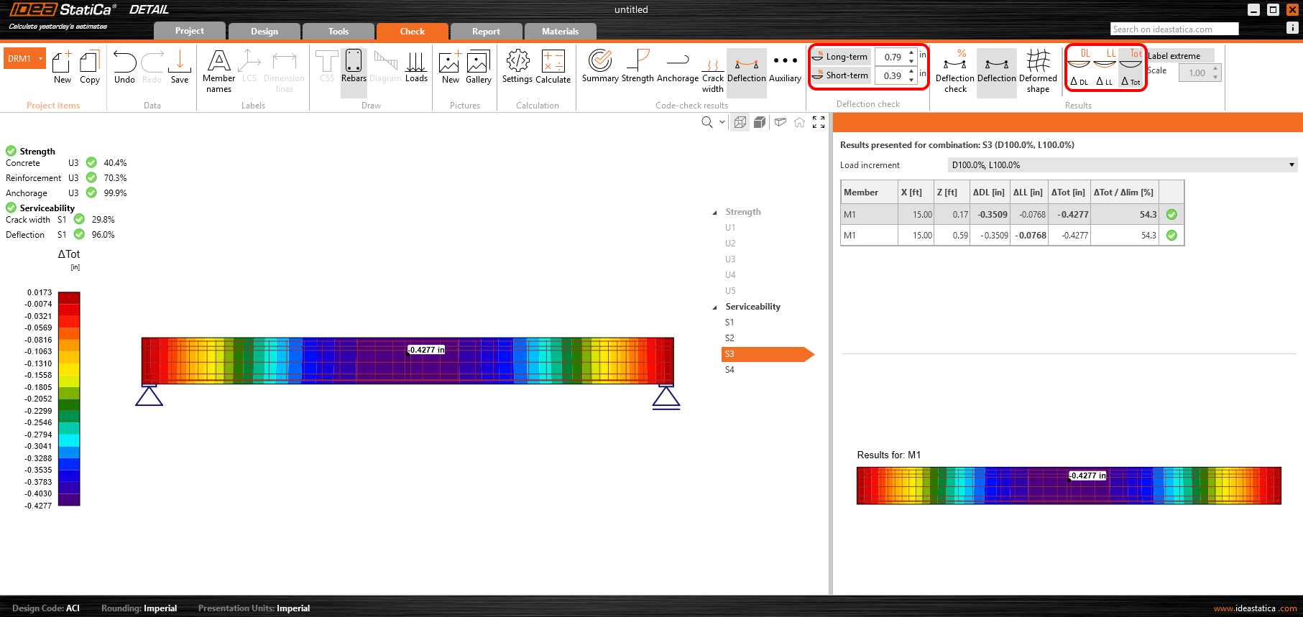Open the Materials tab
This screenshot has height=617, width=1303.
tap(560, 32)
